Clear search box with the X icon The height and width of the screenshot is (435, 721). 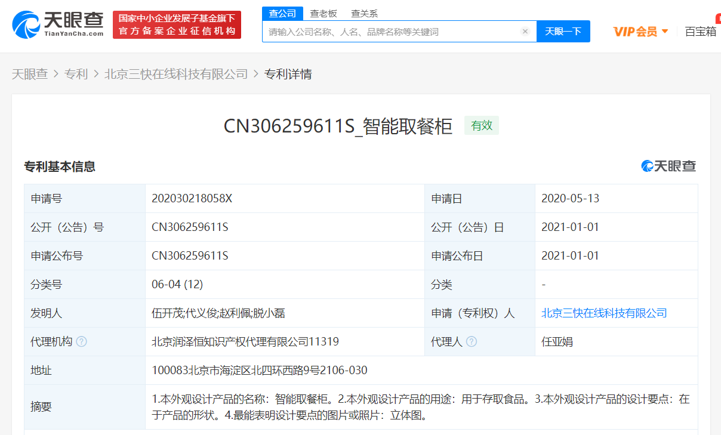pyautogui.click(x=525, y=32)
